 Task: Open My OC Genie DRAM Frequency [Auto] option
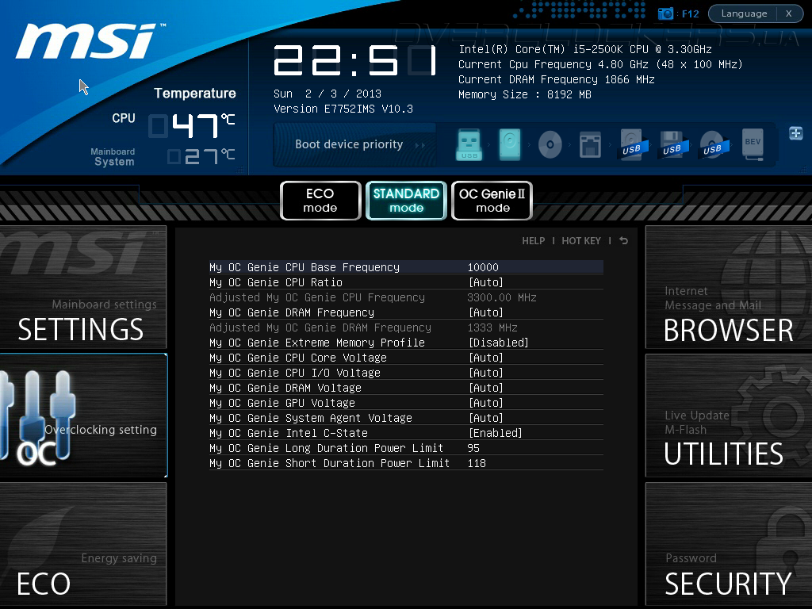(486, 312)
